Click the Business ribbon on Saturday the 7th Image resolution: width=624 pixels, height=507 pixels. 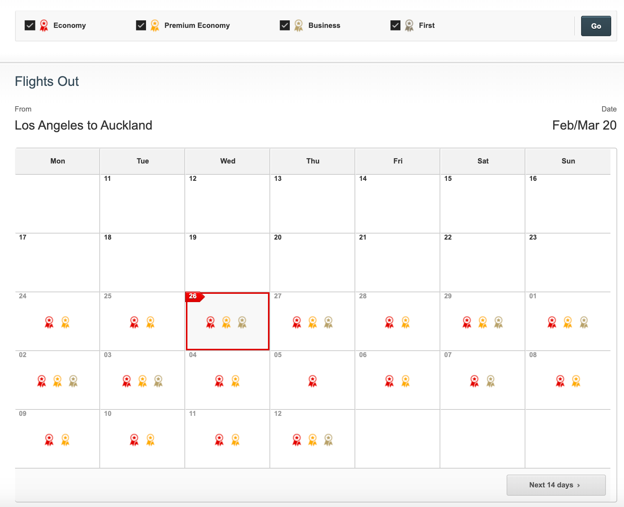[x=490, y=381]
